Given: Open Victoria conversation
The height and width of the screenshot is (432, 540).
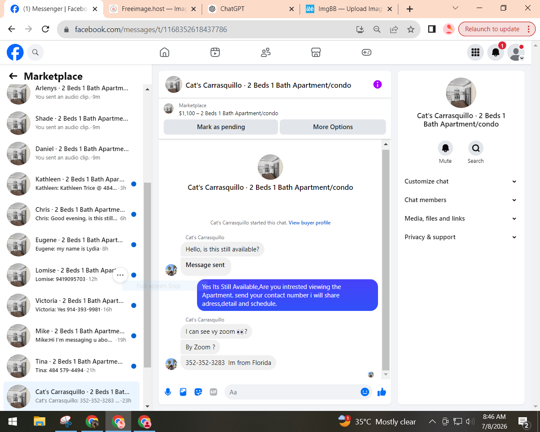Looking at the screenshot, I should pyautogui.click(x=72, y=305).
